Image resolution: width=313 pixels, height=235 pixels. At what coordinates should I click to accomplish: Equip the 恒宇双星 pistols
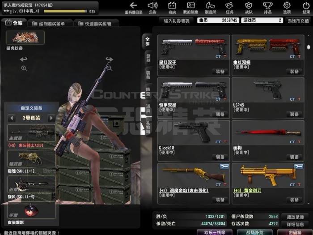220,114
